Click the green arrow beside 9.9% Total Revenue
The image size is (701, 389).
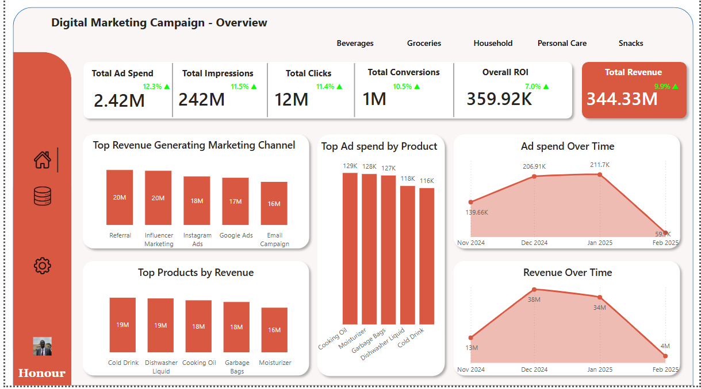click(x=675, y=87)
